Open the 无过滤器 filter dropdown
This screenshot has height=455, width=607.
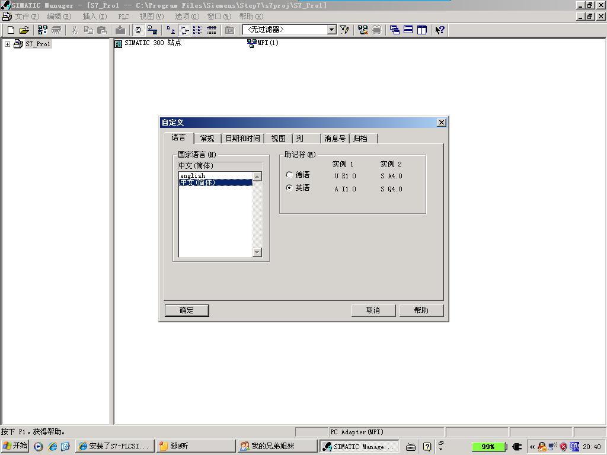331,30
